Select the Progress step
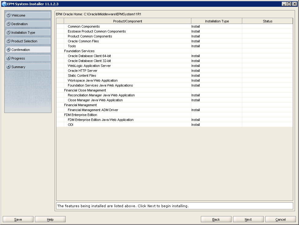 pos(28,58)
